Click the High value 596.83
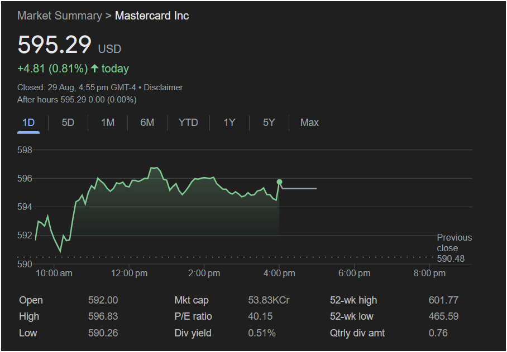The width and height of the screenshot is (507, 352). (103, 316)
